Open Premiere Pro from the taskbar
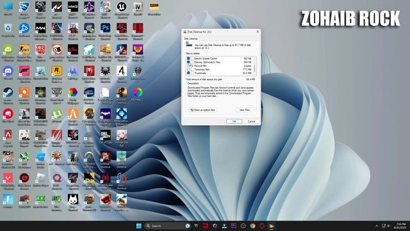Viewport: 410px width, 231px height. [x=233, y=226]
